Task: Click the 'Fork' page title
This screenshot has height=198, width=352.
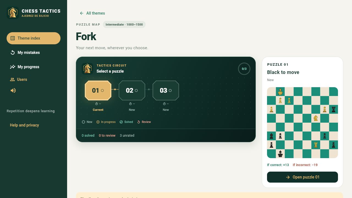Action: pos(86,37)
